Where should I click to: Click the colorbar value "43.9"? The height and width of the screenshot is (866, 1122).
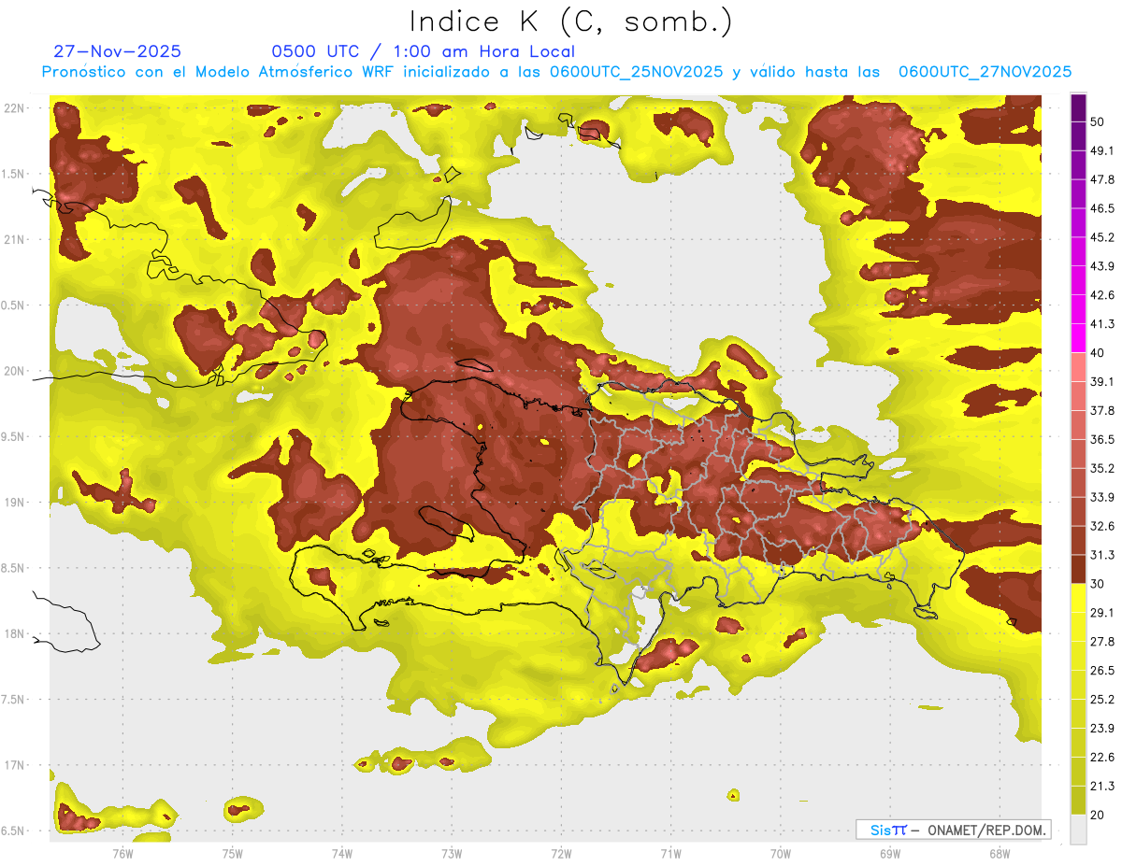point(1102,266)
